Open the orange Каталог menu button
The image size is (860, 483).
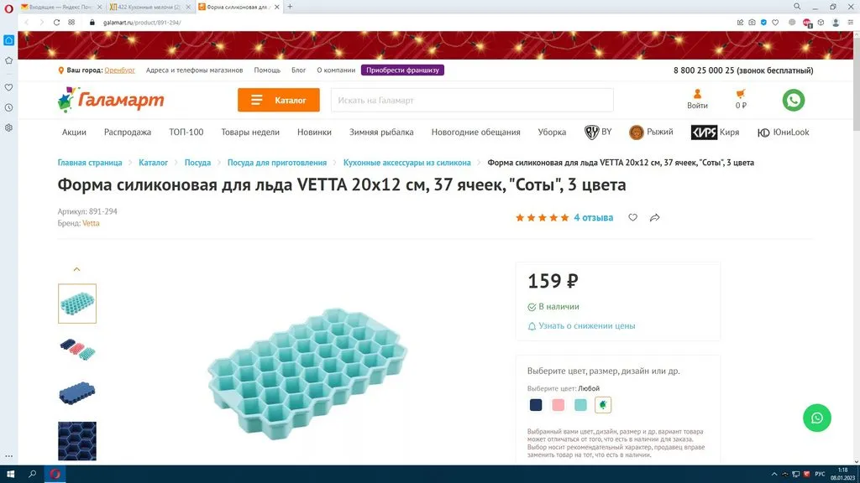[279, 101]
